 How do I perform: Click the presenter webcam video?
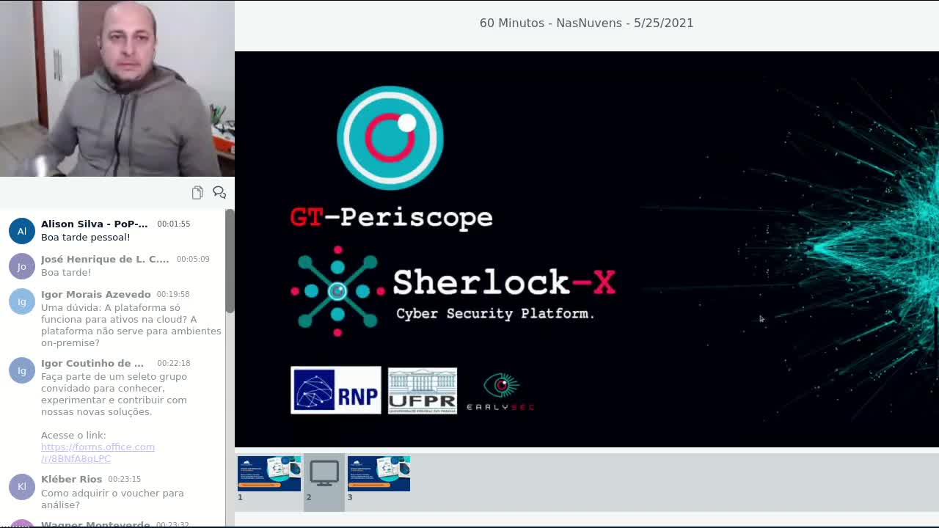coord(117,89)
